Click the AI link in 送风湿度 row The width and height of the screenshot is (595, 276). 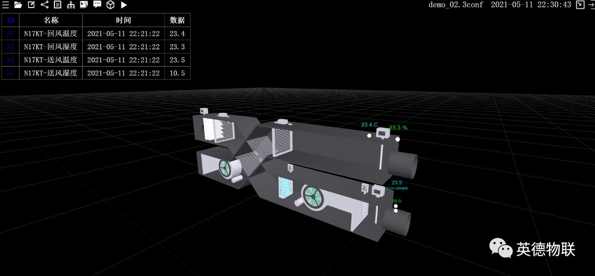coord(11,73)
